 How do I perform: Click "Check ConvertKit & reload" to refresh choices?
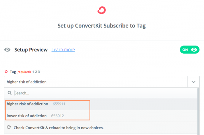click(55, 128)
